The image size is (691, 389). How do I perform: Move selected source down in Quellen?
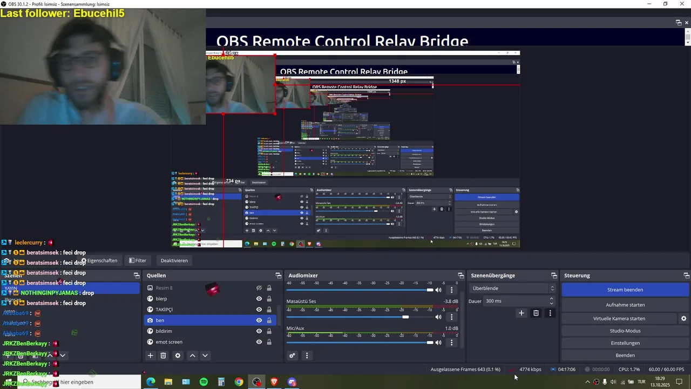(205, 356)
